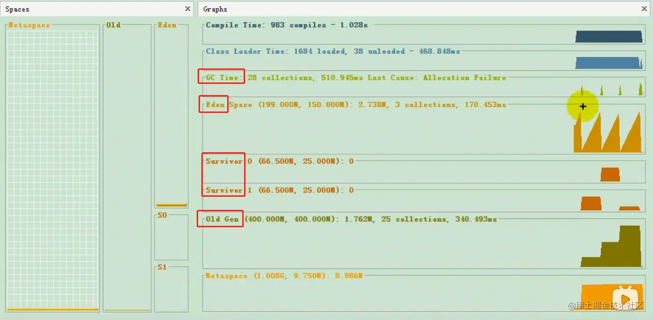
Task: Click the Metaspace grid in Spaces panel
Action: [x=53, y=169]
